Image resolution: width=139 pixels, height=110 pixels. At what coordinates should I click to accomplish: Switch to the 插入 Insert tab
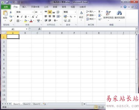24,7
